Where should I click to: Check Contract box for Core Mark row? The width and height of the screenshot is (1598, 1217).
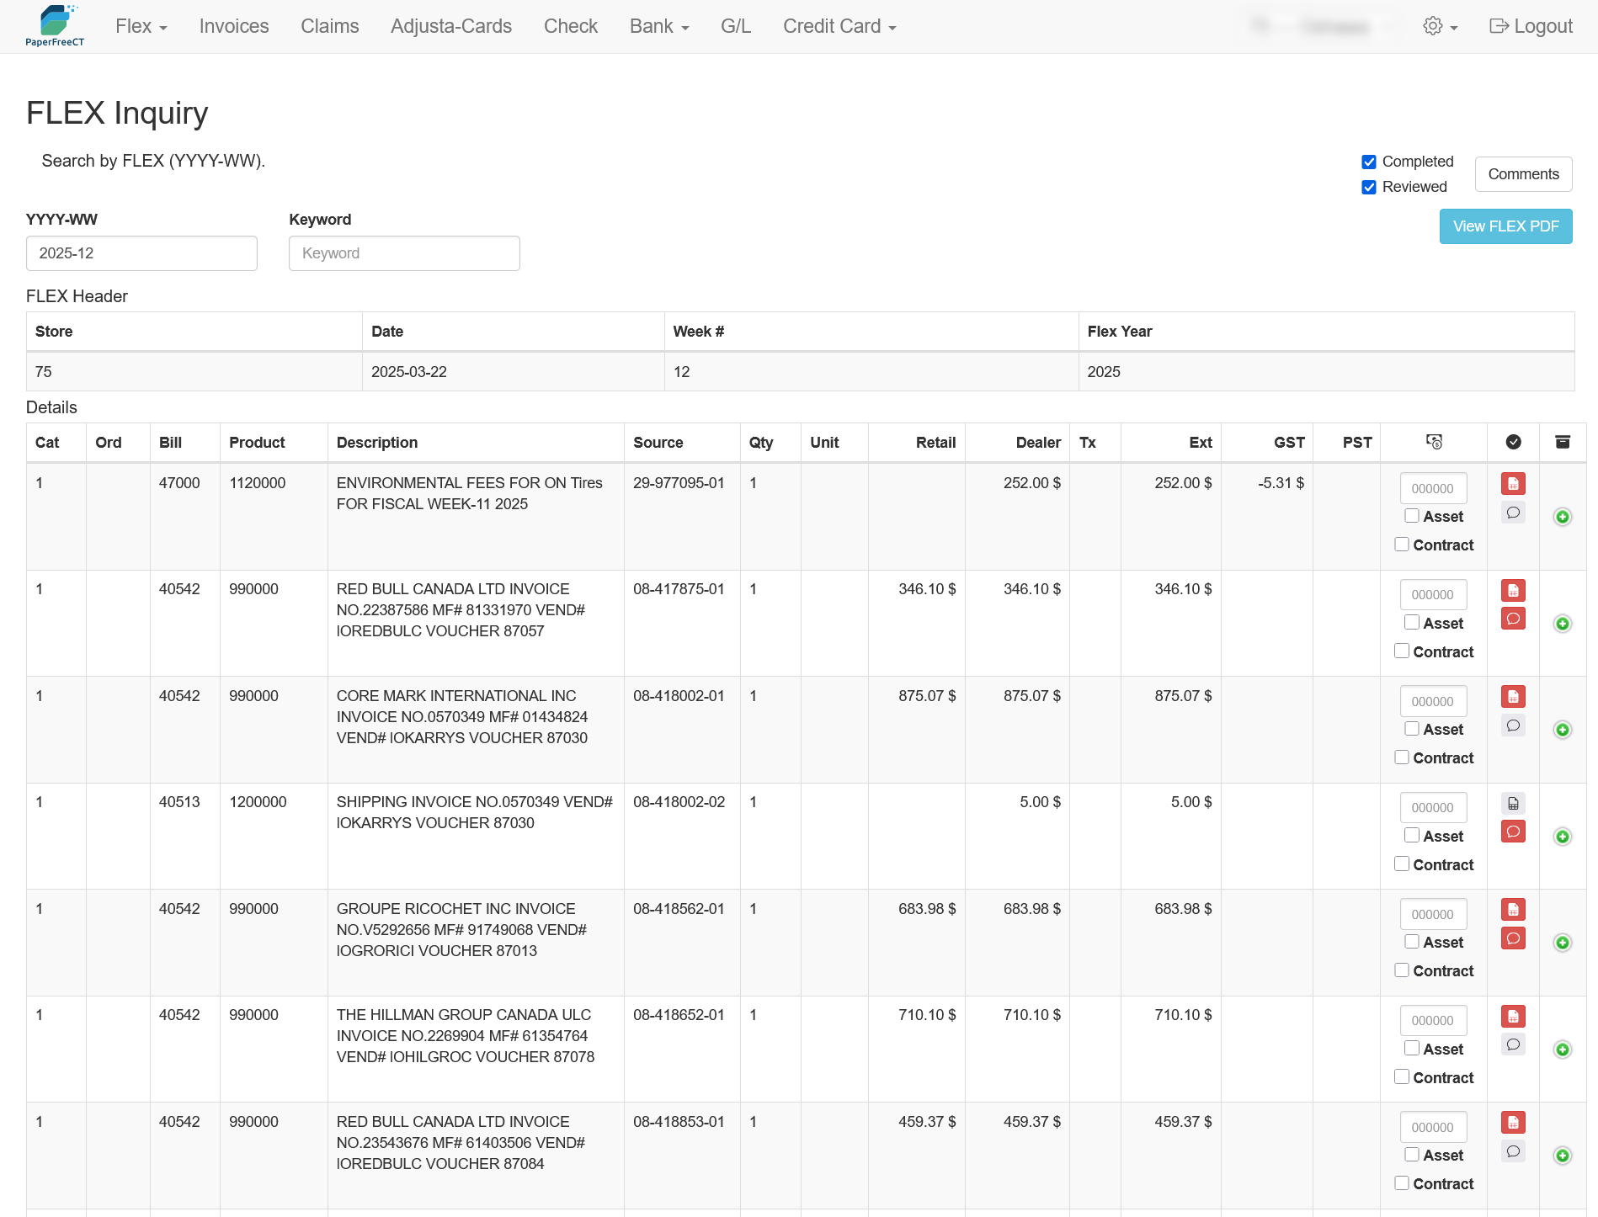tap(1402, 757)
